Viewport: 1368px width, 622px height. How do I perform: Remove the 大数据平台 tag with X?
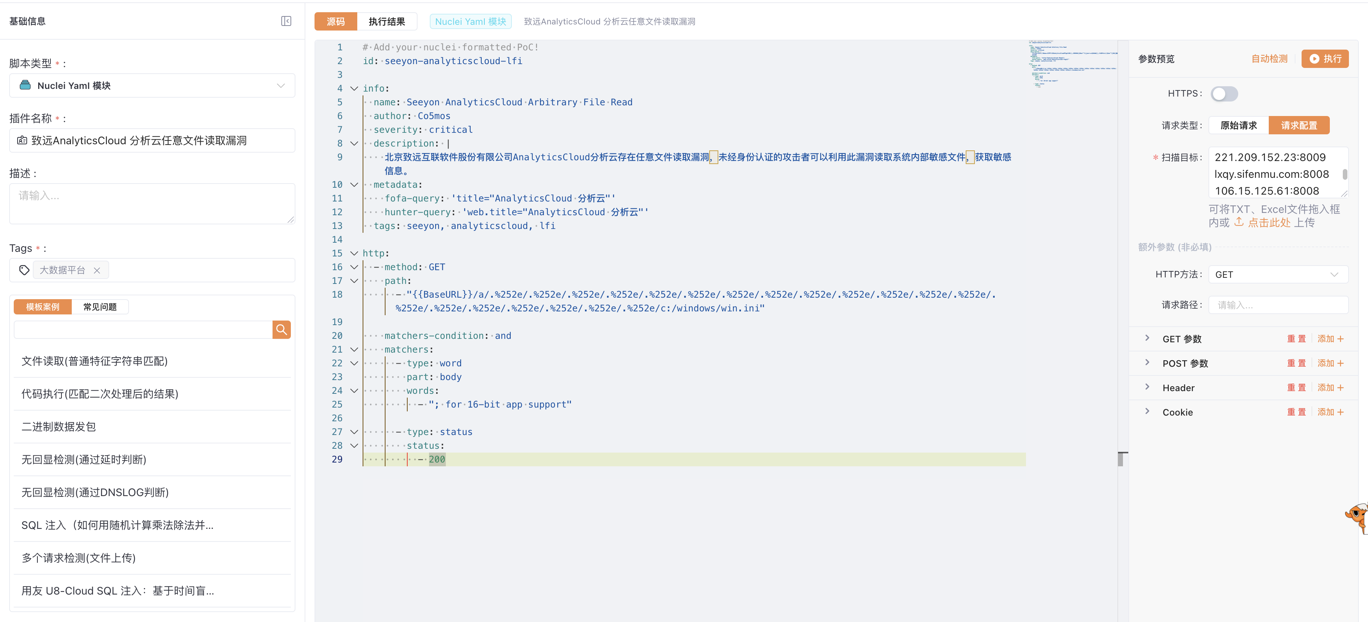pyautogui.click(x=97, y=270)
